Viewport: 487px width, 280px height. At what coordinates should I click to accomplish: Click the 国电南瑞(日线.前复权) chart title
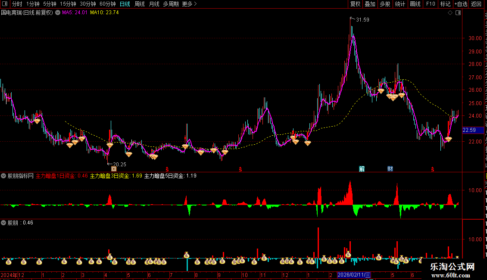click(27, 13)
